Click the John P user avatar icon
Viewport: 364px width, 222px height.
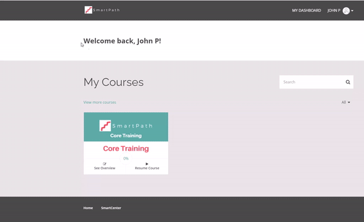click(x=346, y=11)
